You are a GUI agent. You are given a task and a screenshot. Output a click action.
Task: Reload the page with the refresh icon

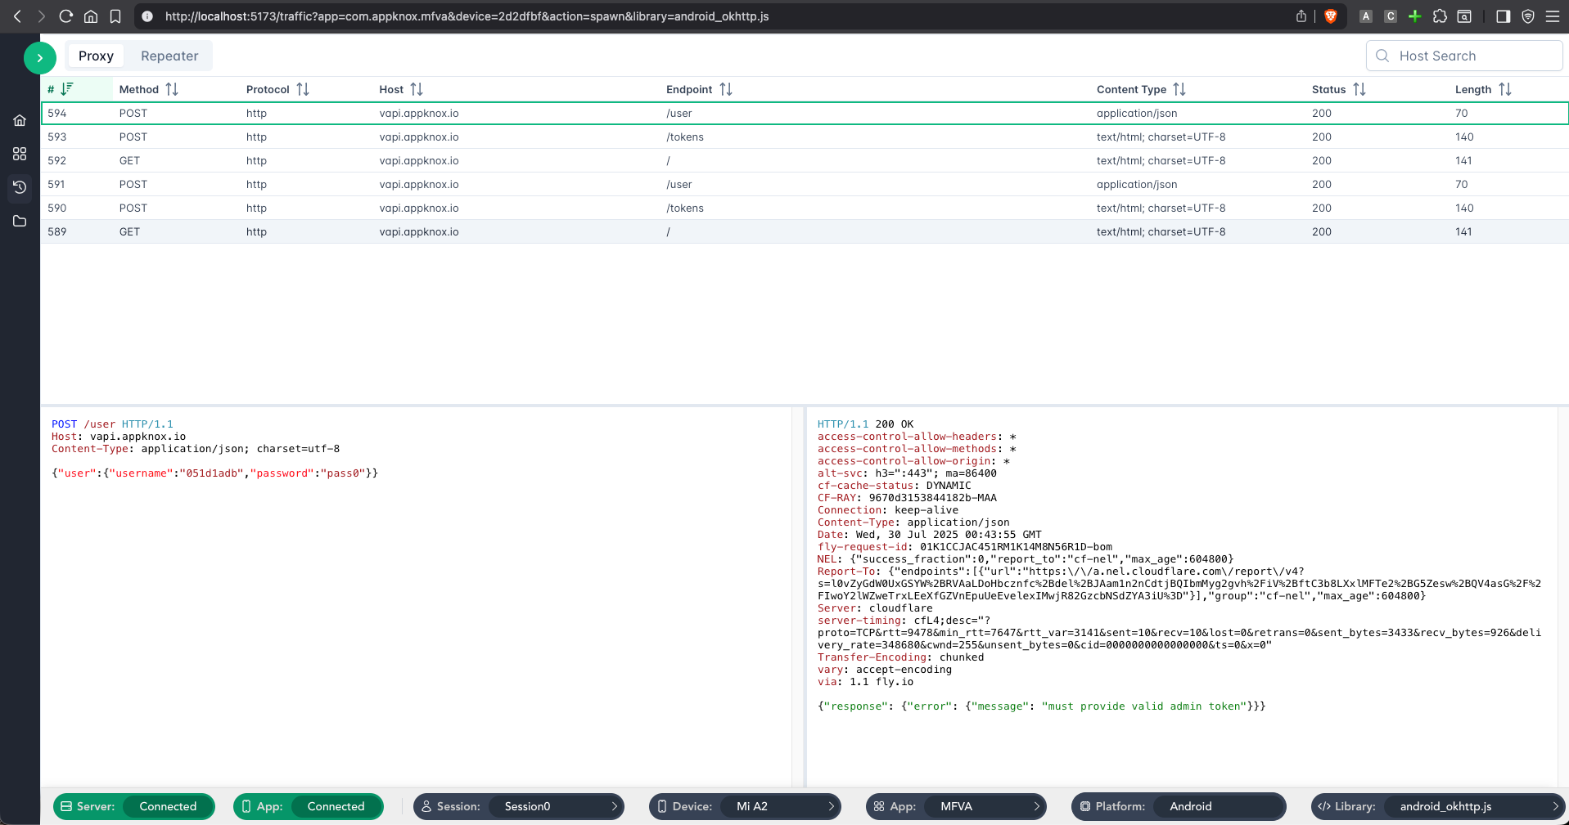66,16
